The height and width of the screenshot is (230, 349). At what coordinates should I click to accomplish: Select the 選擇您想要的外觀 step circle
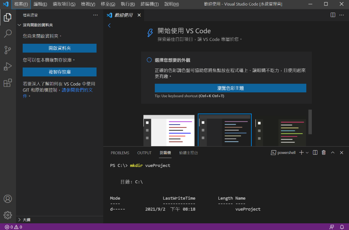149,60
